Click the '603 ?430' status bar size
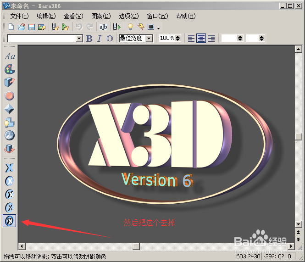This screenshot has height=262, width=305. coord(249,256)
